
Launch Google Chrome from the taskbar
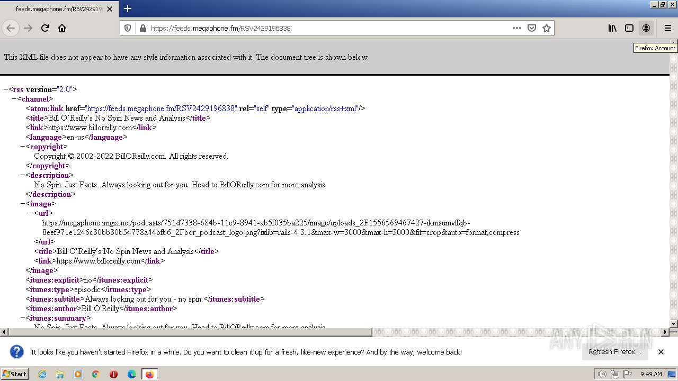click(x=96, y=374)
